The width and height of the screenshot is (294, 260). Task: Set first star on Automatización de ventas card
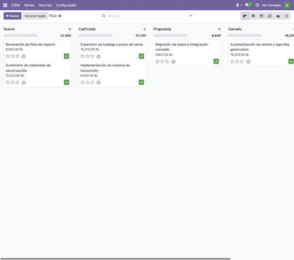tap(232, 61)
